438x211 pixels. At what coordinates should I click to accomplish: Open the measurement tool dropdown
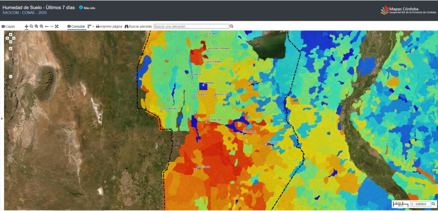pos(91,26)
